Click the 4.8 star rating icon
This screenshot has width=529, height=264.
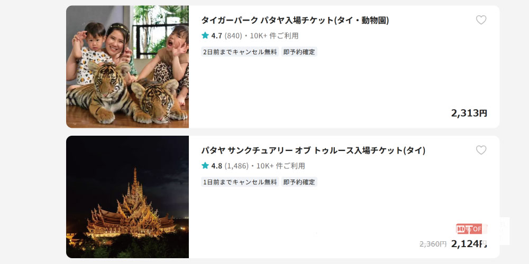[205, 166]
